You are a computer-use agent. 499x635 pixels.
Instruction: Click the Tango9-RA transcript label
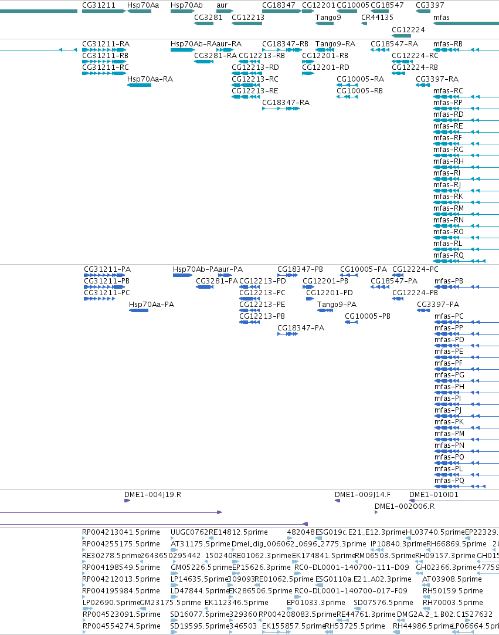335,44
